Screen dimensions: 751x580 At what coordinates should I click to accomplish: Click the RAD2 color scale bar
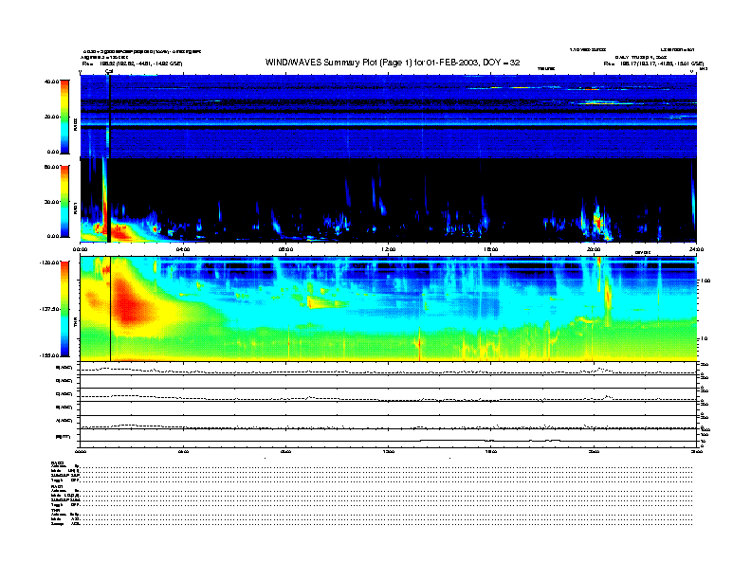(64, 117)
